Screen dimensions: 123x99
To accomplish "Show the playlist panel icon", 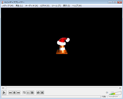I will click(x=28, y=93).
